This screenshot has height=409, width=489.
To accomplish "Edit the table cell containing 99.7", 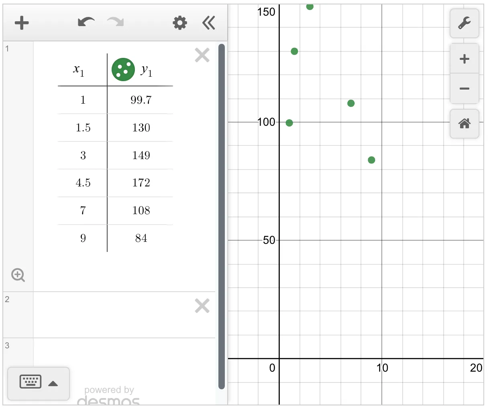I will [141, 100].
